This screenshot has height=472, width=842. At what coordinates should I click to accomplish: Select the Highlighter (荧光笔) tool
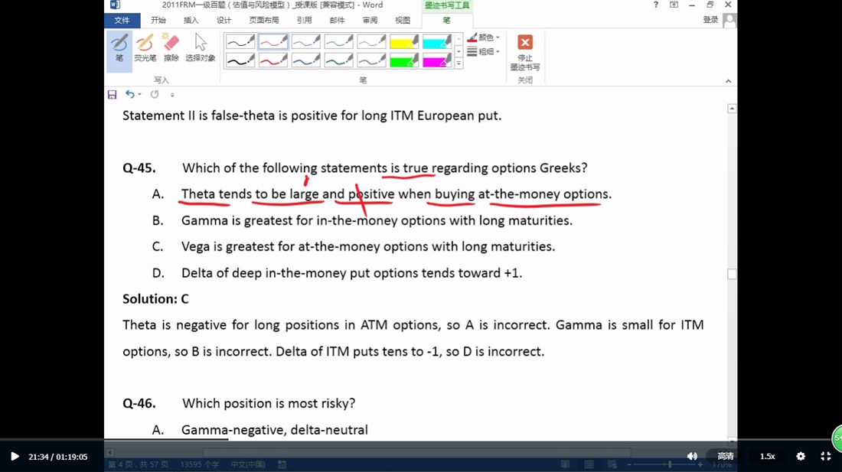coord(145,48)
